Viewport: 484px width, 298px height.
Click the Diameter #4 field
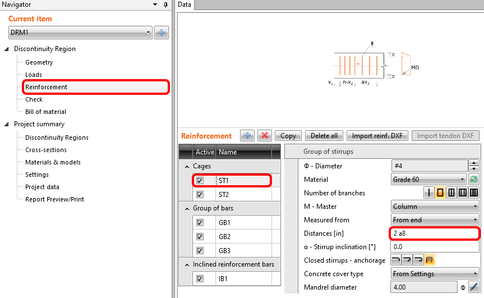430,166
